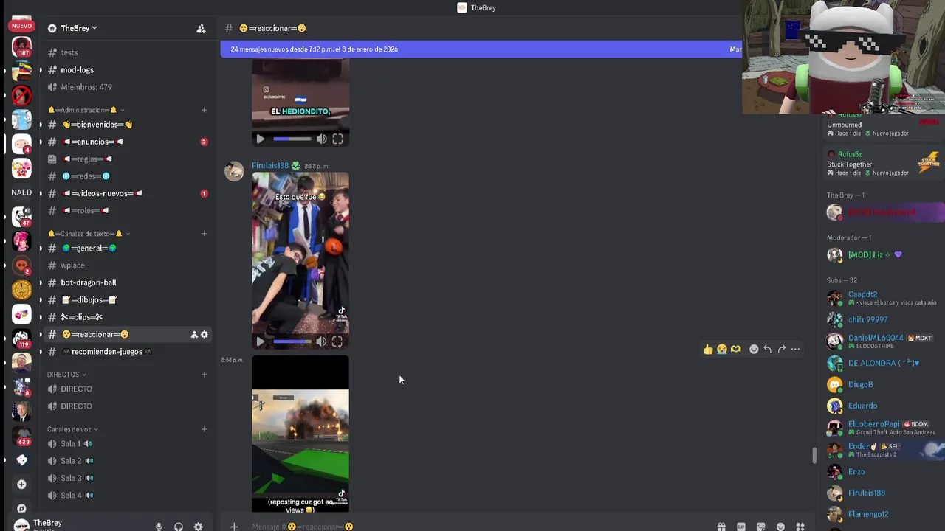Open the apps icon in the message bar
The width and height of the screenshot is (945, 531).
click(x=800, y=527)
